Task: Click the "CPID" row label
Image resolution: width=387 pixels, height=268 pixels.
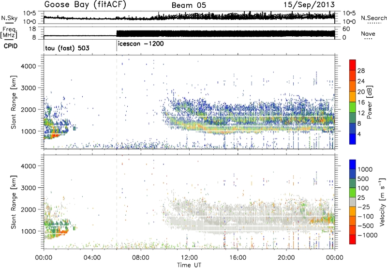Action: (x=11, y=46)
